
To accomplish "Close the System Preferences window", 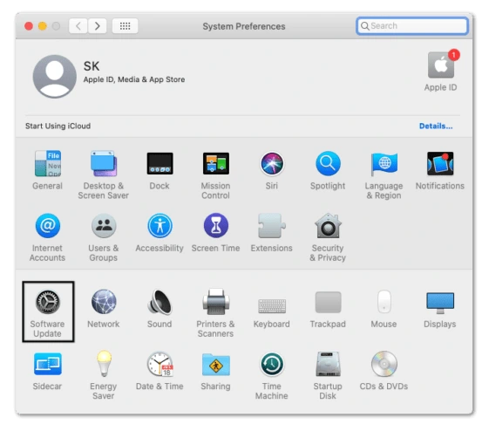I will (x=29, y=26).
